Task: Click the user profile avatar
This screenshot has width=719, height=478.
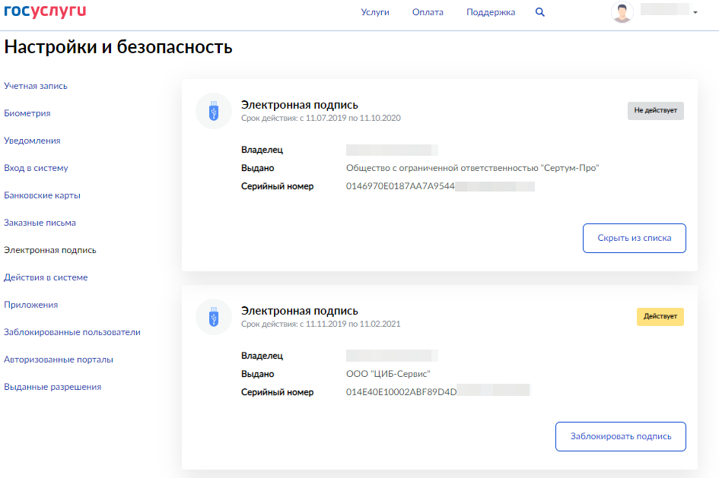Action: [x=622, y=11]
